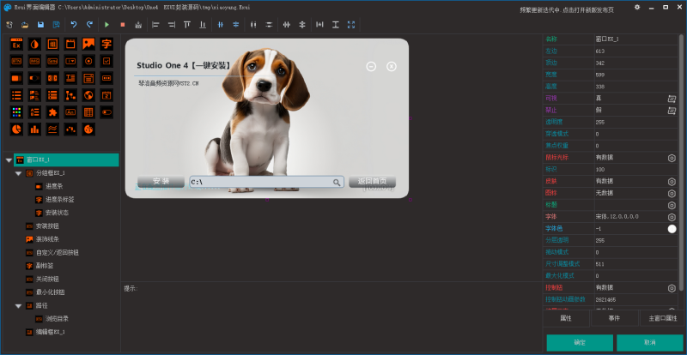Select the bar chart component icon
The height and width of the screenshot is (355, 687).
coord(34,129)
